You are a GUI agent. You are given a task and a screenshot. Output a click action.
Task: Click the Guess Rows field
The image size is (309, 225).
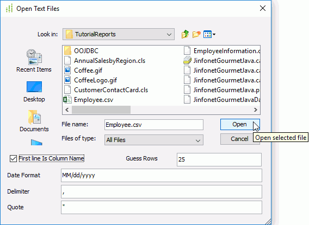point(219,159)
